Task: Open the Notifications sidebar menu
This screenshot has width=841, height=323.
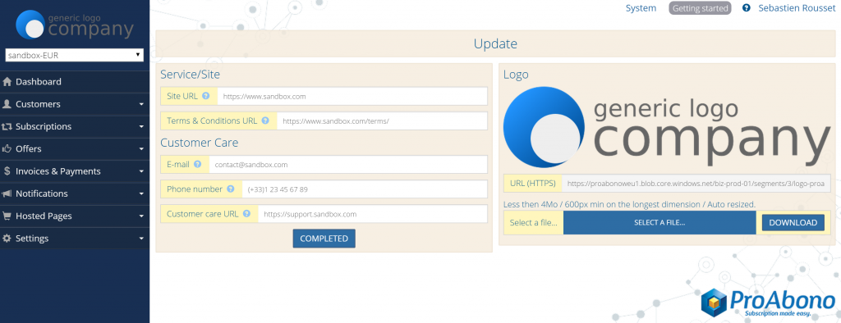Action: pos(75,193)
